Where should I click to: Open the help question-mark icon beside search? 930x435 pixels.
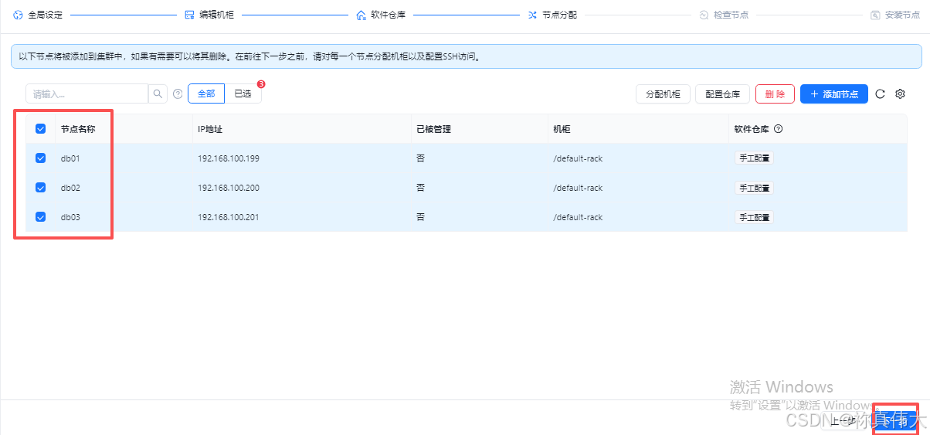(x=178, y=94)
